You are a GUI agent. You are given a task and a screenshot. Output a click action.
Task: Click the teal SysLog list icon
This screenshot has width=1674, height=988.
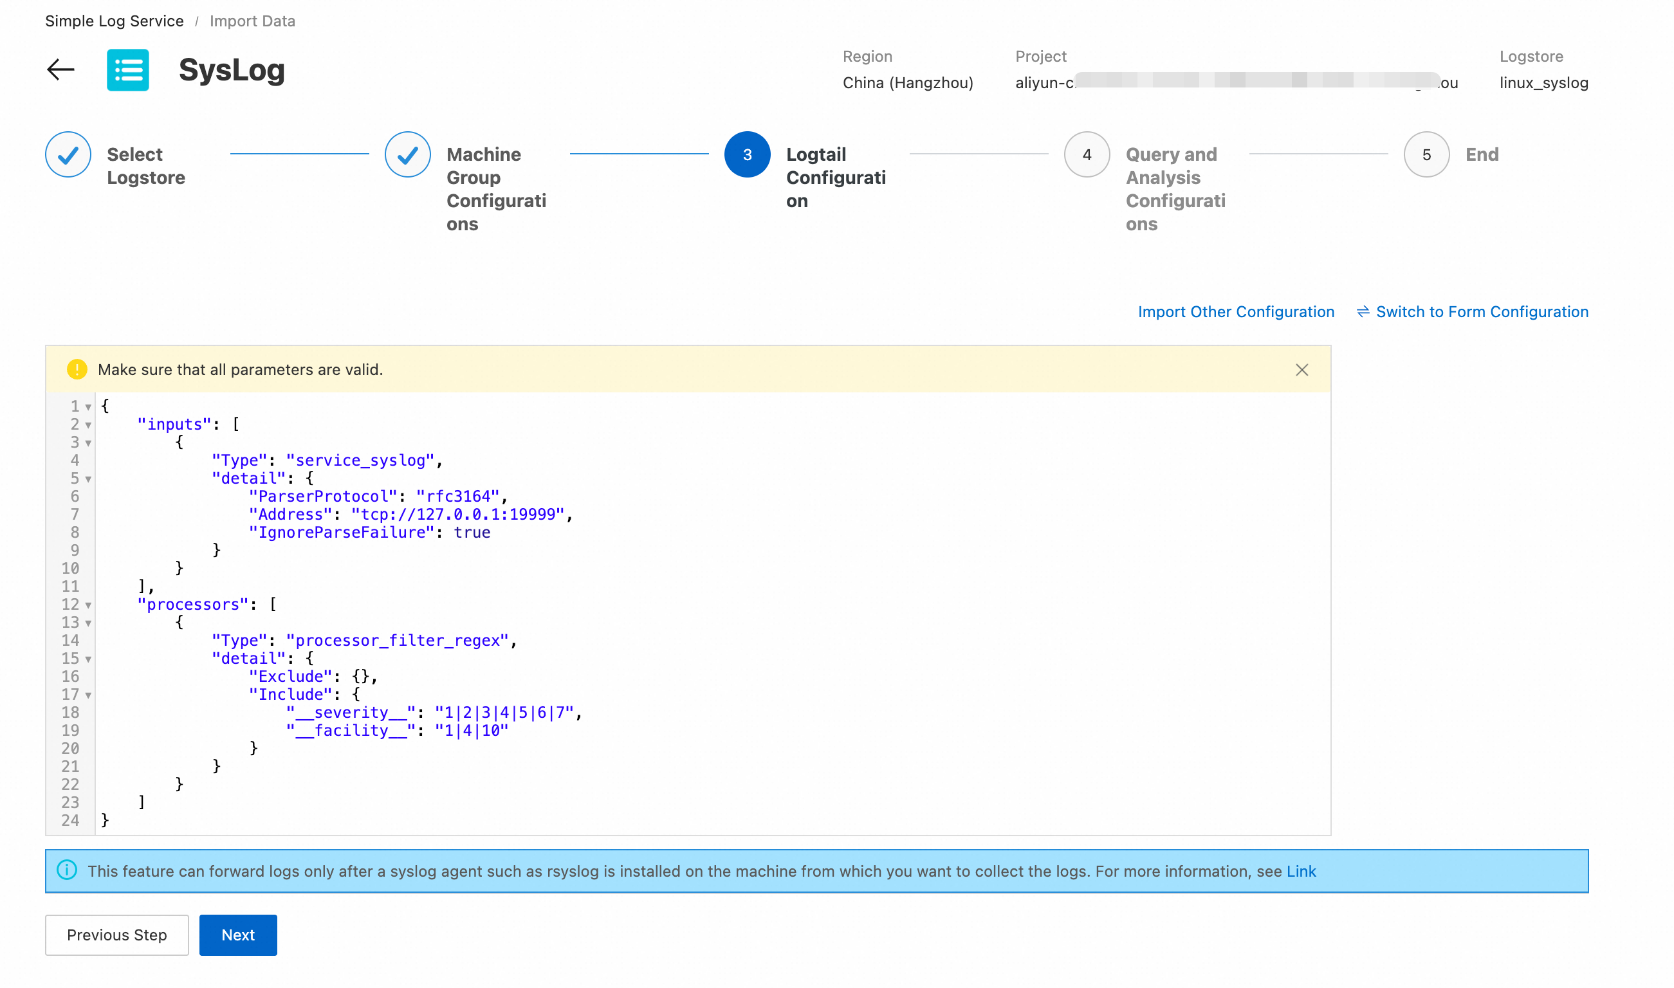point(128,70)
